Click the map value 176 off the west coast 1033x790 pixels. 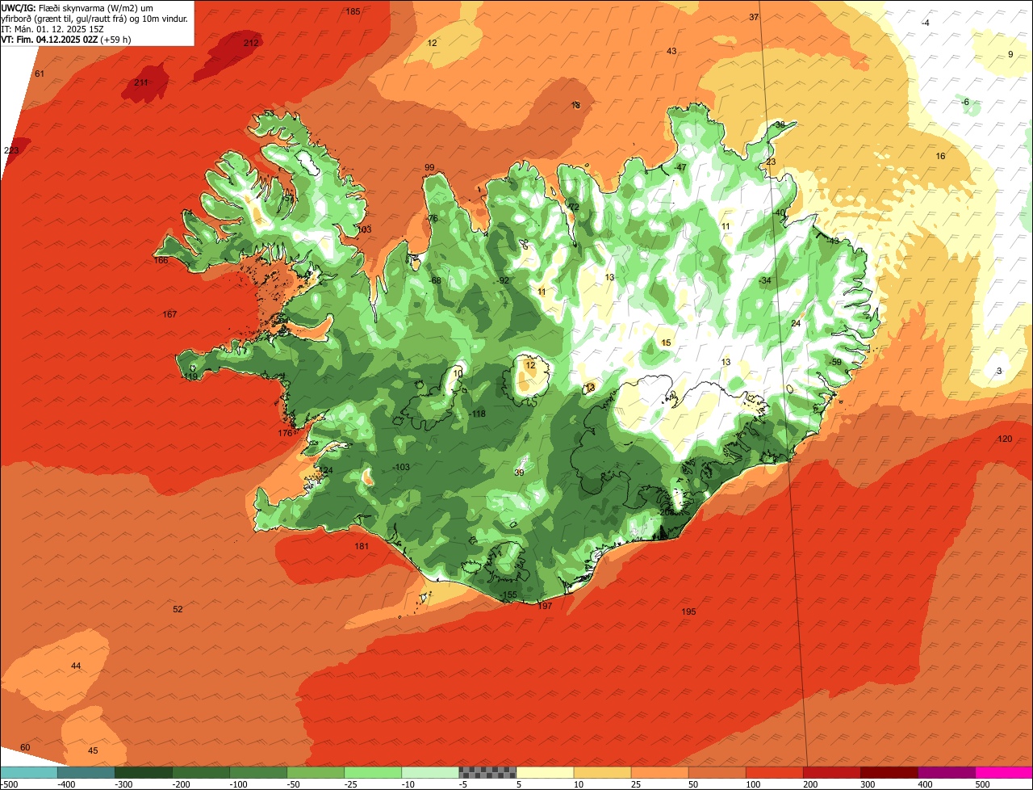[x=285, y=434]
